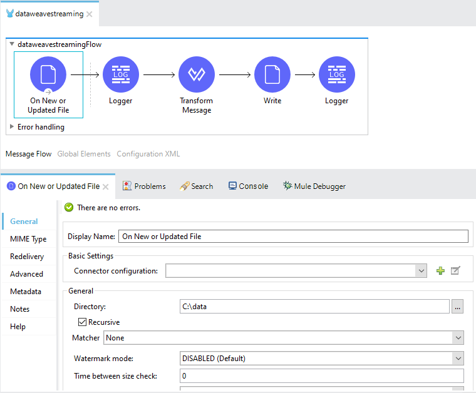Browse for directory with the ellipsis button

(x=457, y=307)
